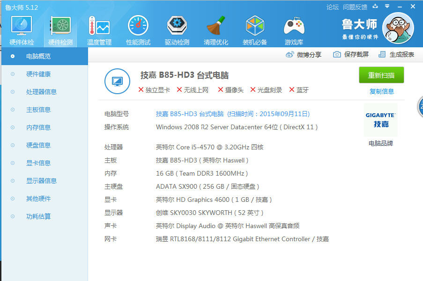The width and height of the screenshot is (423, 281).
Task: Click the computer monitor icon beside the model title
Action: pyautogui.click(x=118, y=81)
